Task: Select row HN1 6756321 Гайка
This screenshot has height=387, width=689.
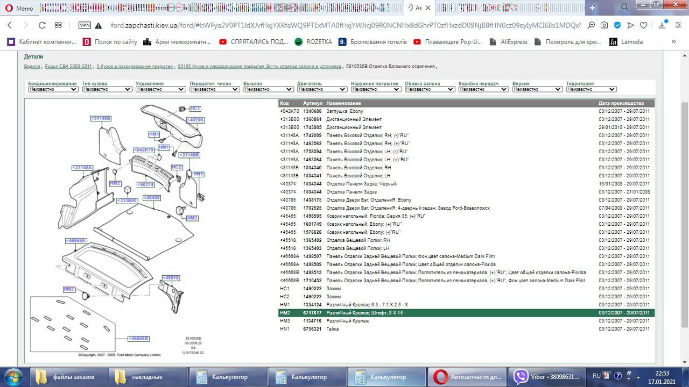Action: pos(467,329)
